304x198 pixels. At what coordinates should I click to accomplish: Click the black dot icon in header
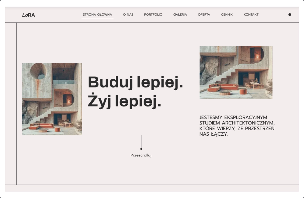pos(290,14)
